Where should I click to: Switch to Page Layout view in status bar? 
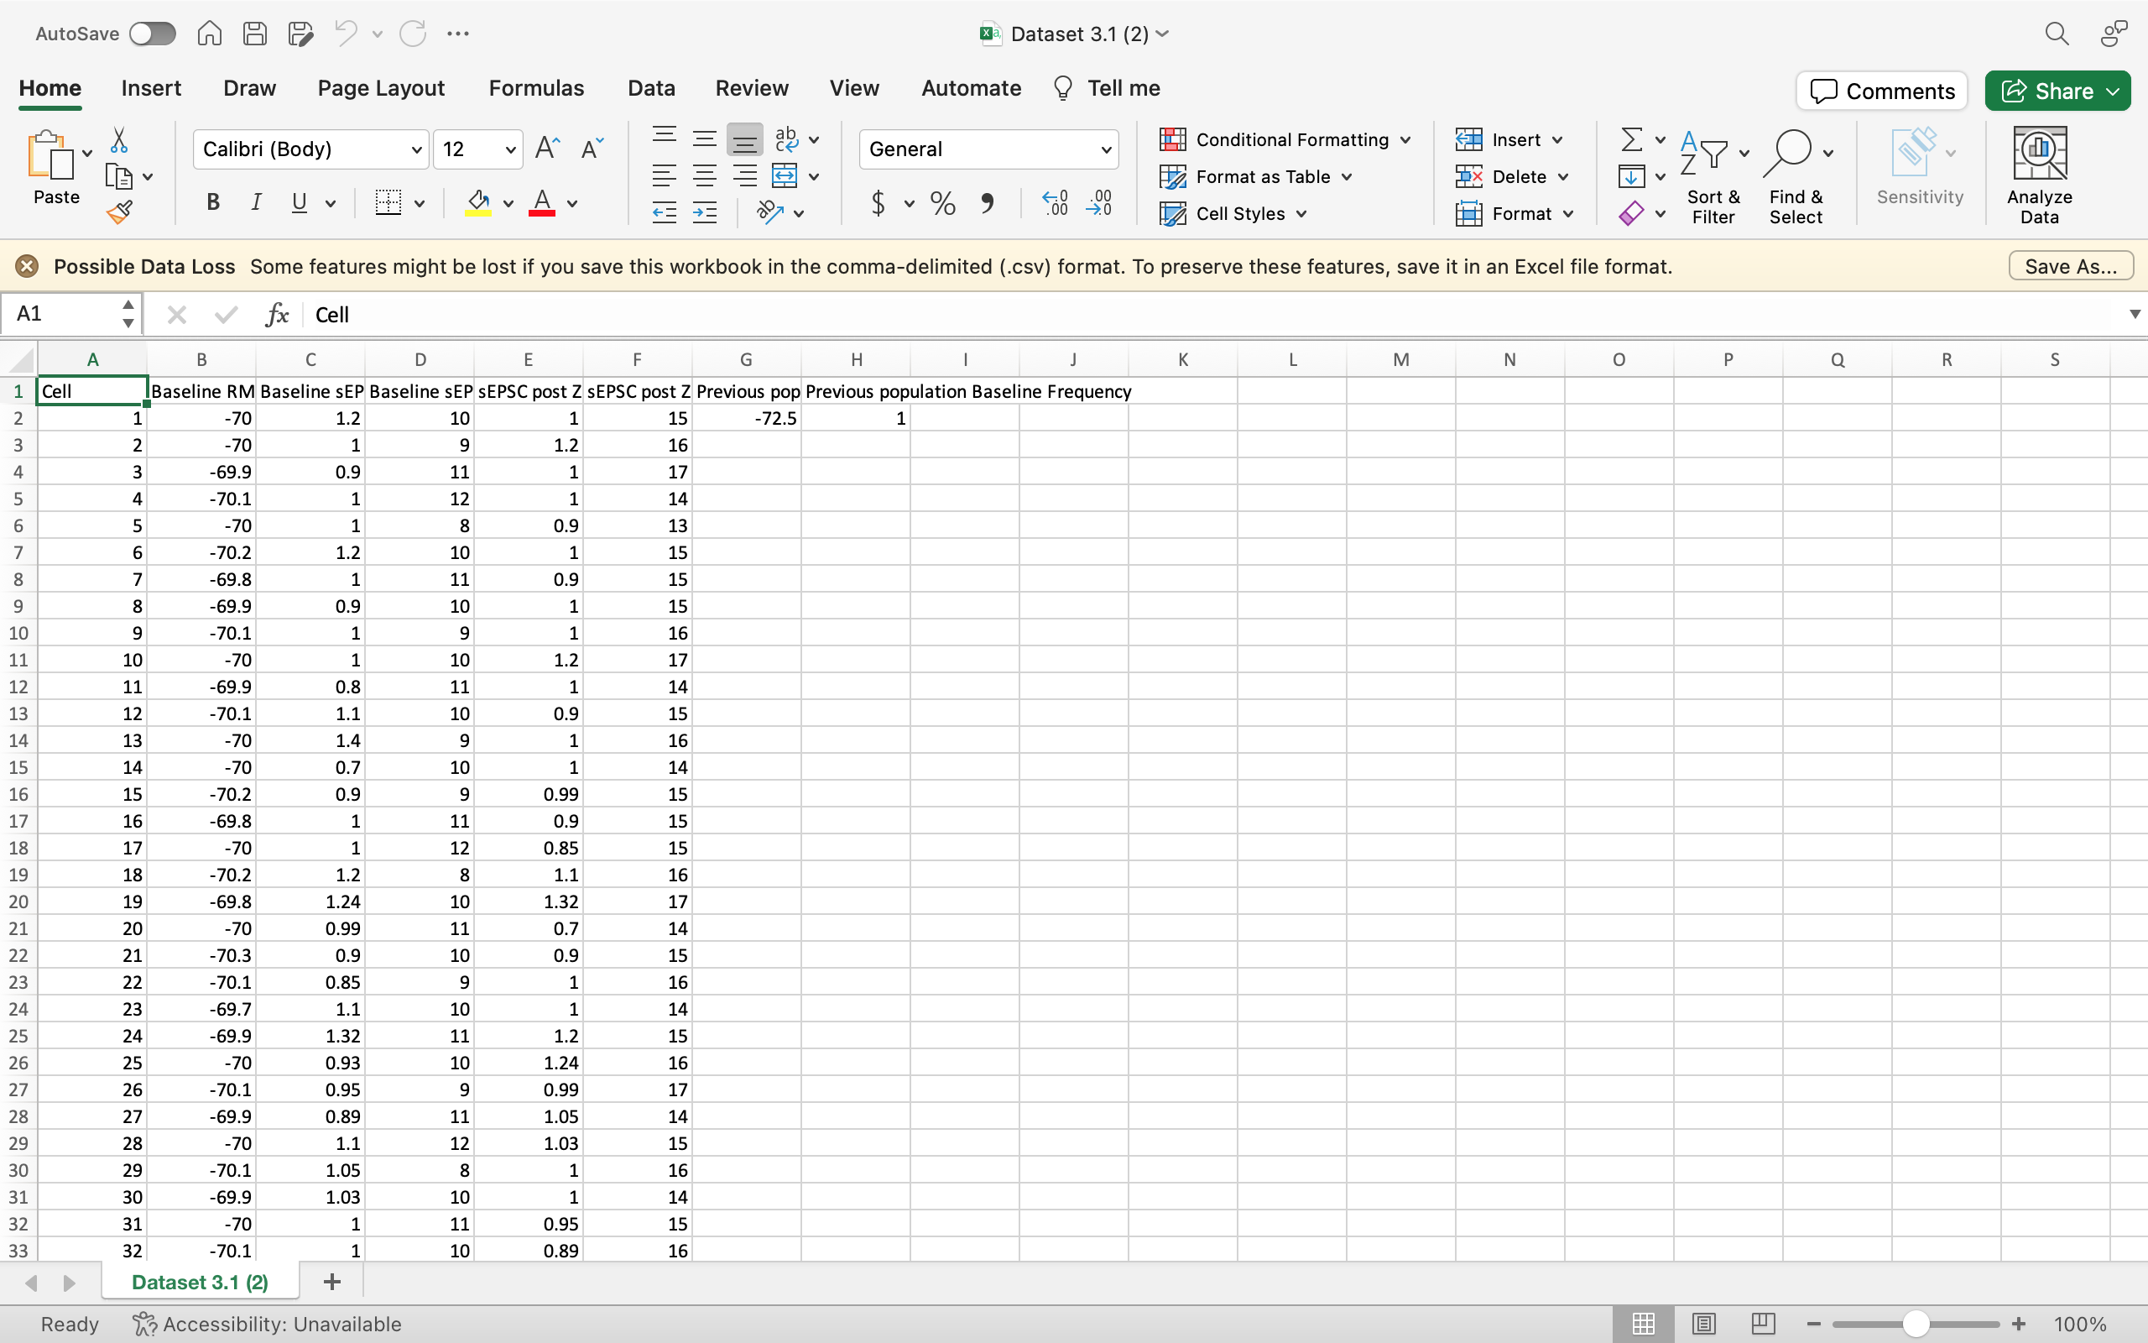(x=1702, y=1324)
